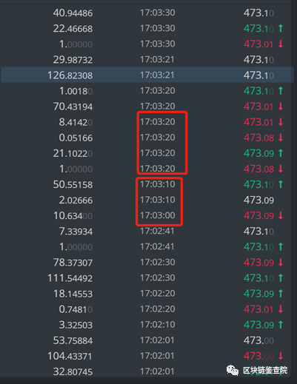Click the 17:02:10 timestamp
Screen dimensions: 297x384
(x=158, y=325)
